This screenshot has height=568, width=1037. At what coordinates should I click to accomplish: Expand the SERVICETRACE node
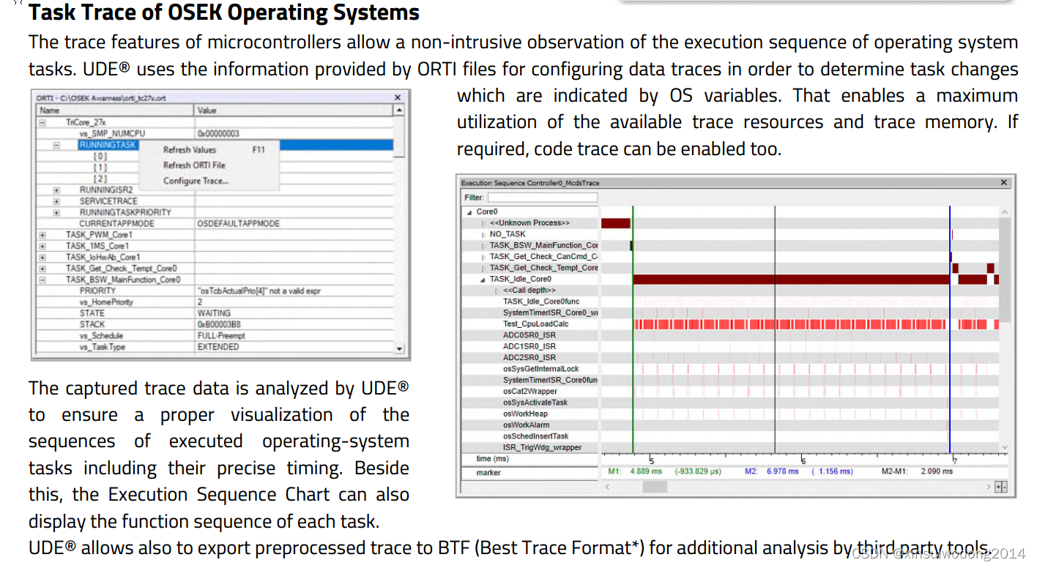[x=55, y=201]
